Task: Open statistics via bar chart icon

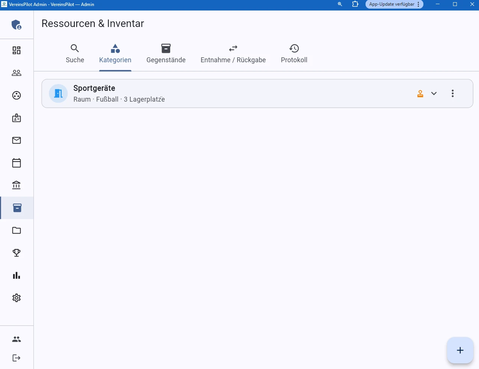Action: click(17, 275)
